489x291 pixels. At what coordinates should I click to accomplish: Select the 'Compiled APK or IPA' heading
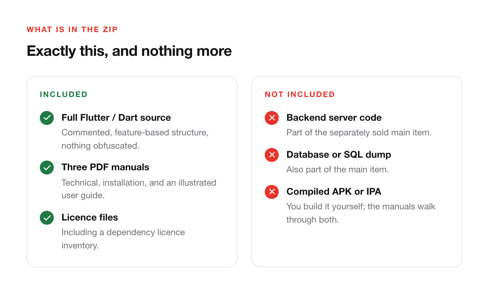(334, 192)
